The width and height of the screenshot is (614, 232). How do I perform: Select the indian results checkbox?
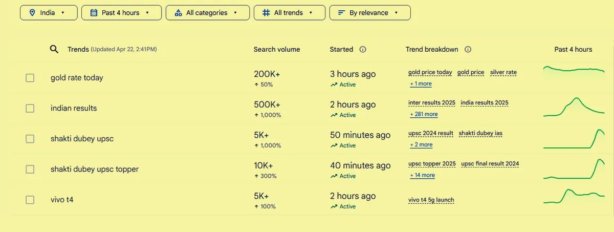coord(30,108)
